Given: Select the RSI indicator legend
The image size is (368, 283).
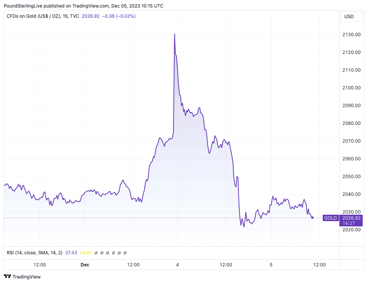Looking at the screenshot, I should pos(35,253).
